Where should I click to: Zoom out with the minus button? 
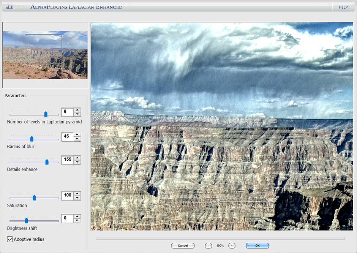click(x=209, y=246)
